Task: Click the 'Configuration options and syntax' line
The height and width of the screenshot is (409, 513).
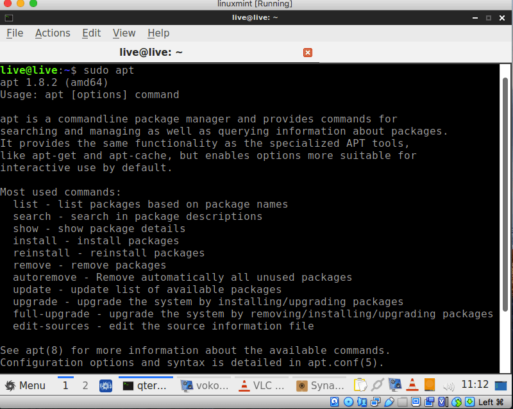Action: (x=192, y=363)
